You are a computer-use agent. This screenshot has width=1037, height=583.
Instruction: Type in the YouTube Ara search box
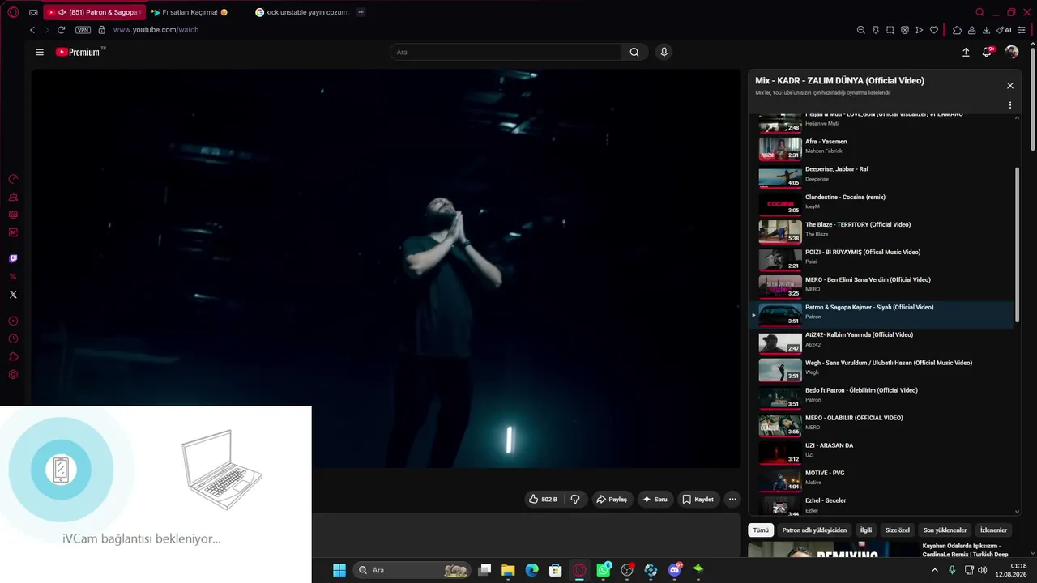[506, 52]
